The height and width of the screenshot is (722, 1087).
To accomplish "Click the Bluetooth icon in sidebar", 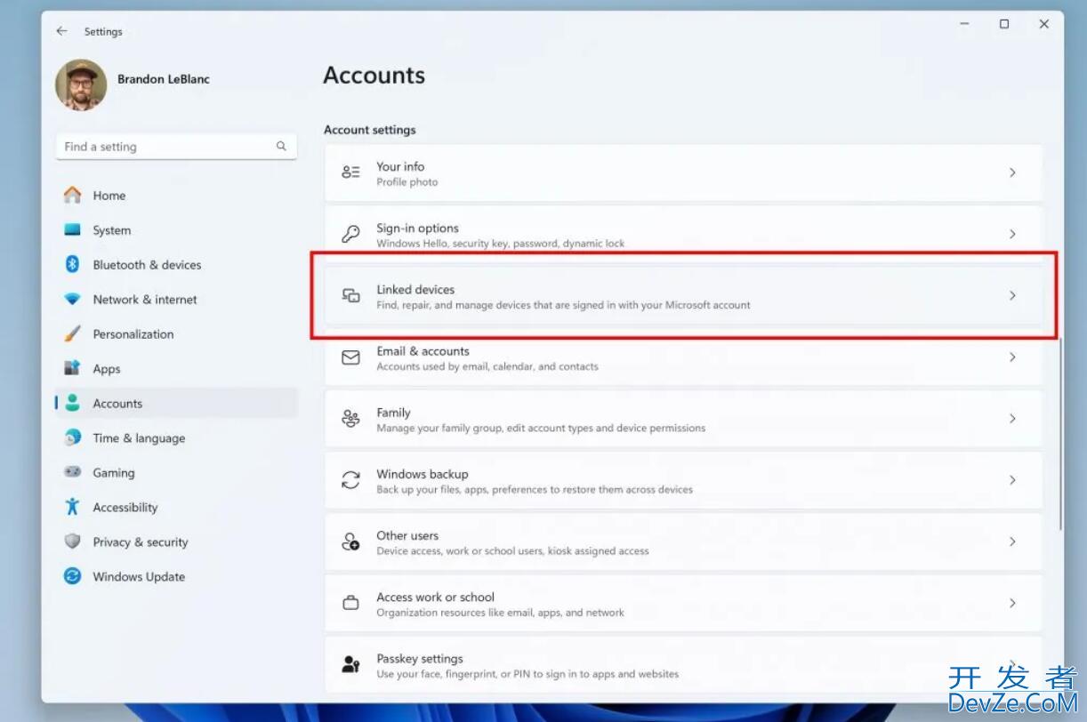I will 72,265.
